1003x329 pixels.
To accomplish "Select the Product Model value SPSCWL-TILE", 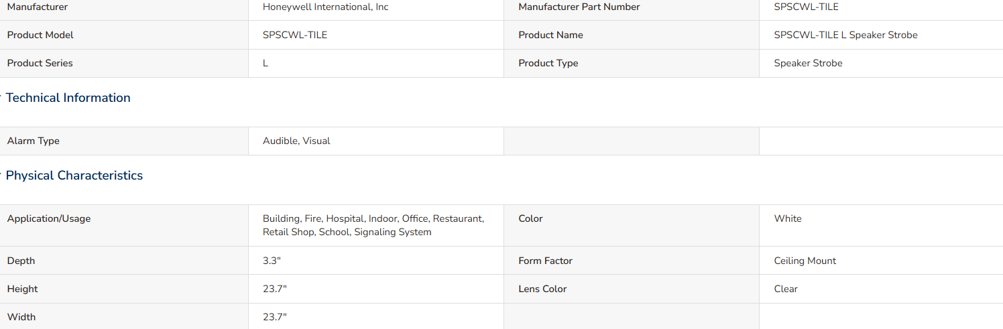I will (295, 35).
